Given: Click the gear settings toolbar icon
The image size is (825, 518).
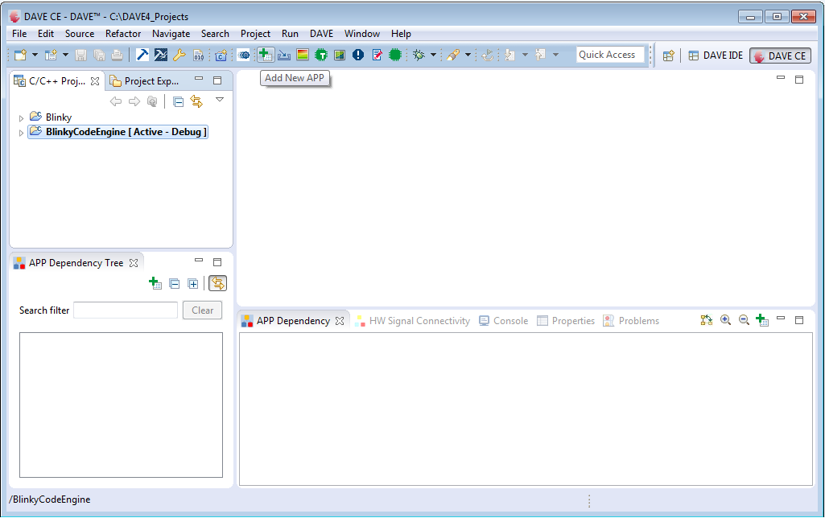Looking at the screenshot, I should [244, 55].
